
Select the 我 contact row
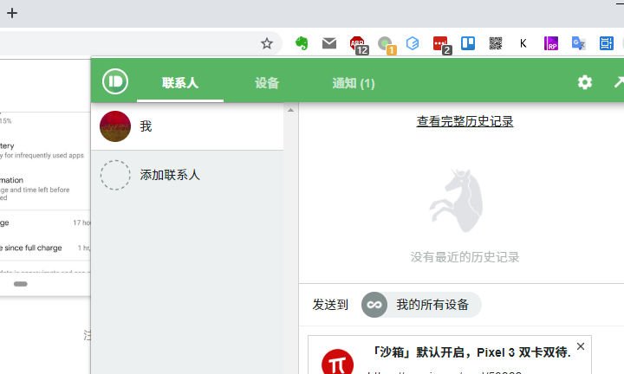[187, 126]
